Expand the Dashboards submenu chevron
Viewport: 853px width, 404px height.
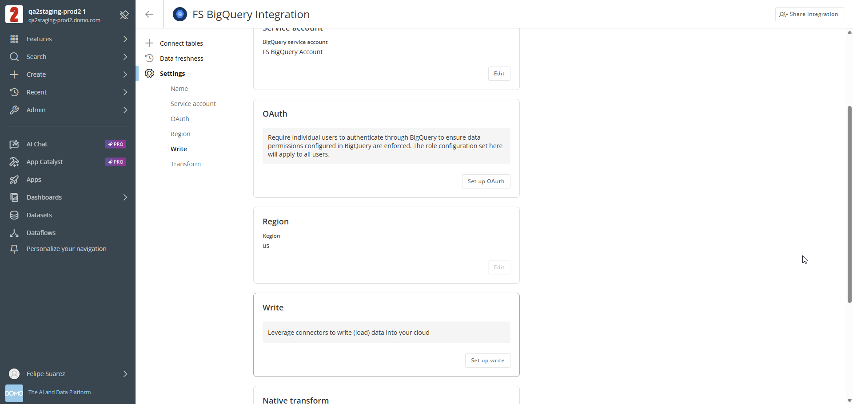[125, 197]
